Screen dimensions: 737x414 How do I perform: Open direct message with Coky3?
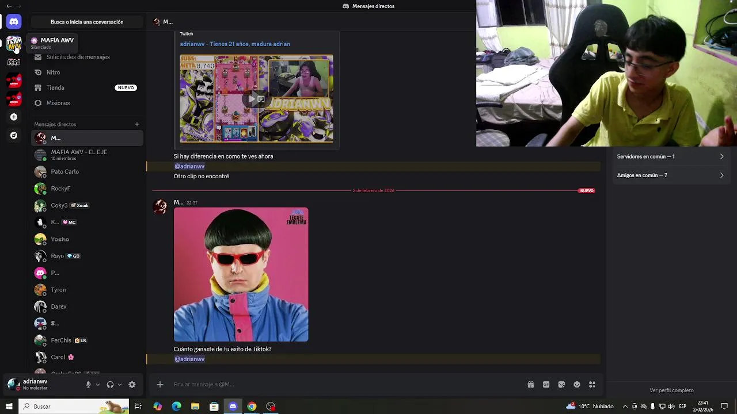click(87, 205)
